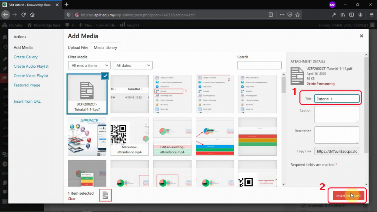377x212 pixels.
Task: Click the Description text area
Action: click(337, 135)
